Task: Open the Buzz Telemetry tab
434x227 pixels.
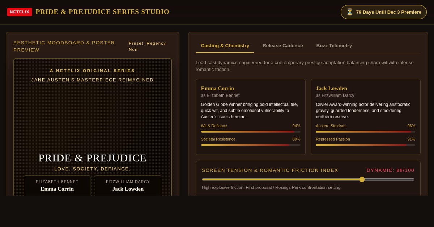Action: 334,46
